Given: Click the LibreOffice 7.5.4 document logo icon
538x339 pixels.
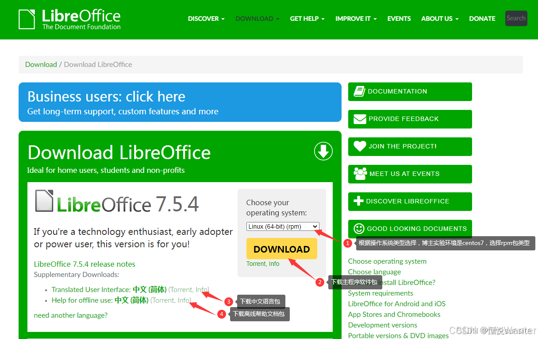Looking at the screenshot, I should (x=45, y=201).
